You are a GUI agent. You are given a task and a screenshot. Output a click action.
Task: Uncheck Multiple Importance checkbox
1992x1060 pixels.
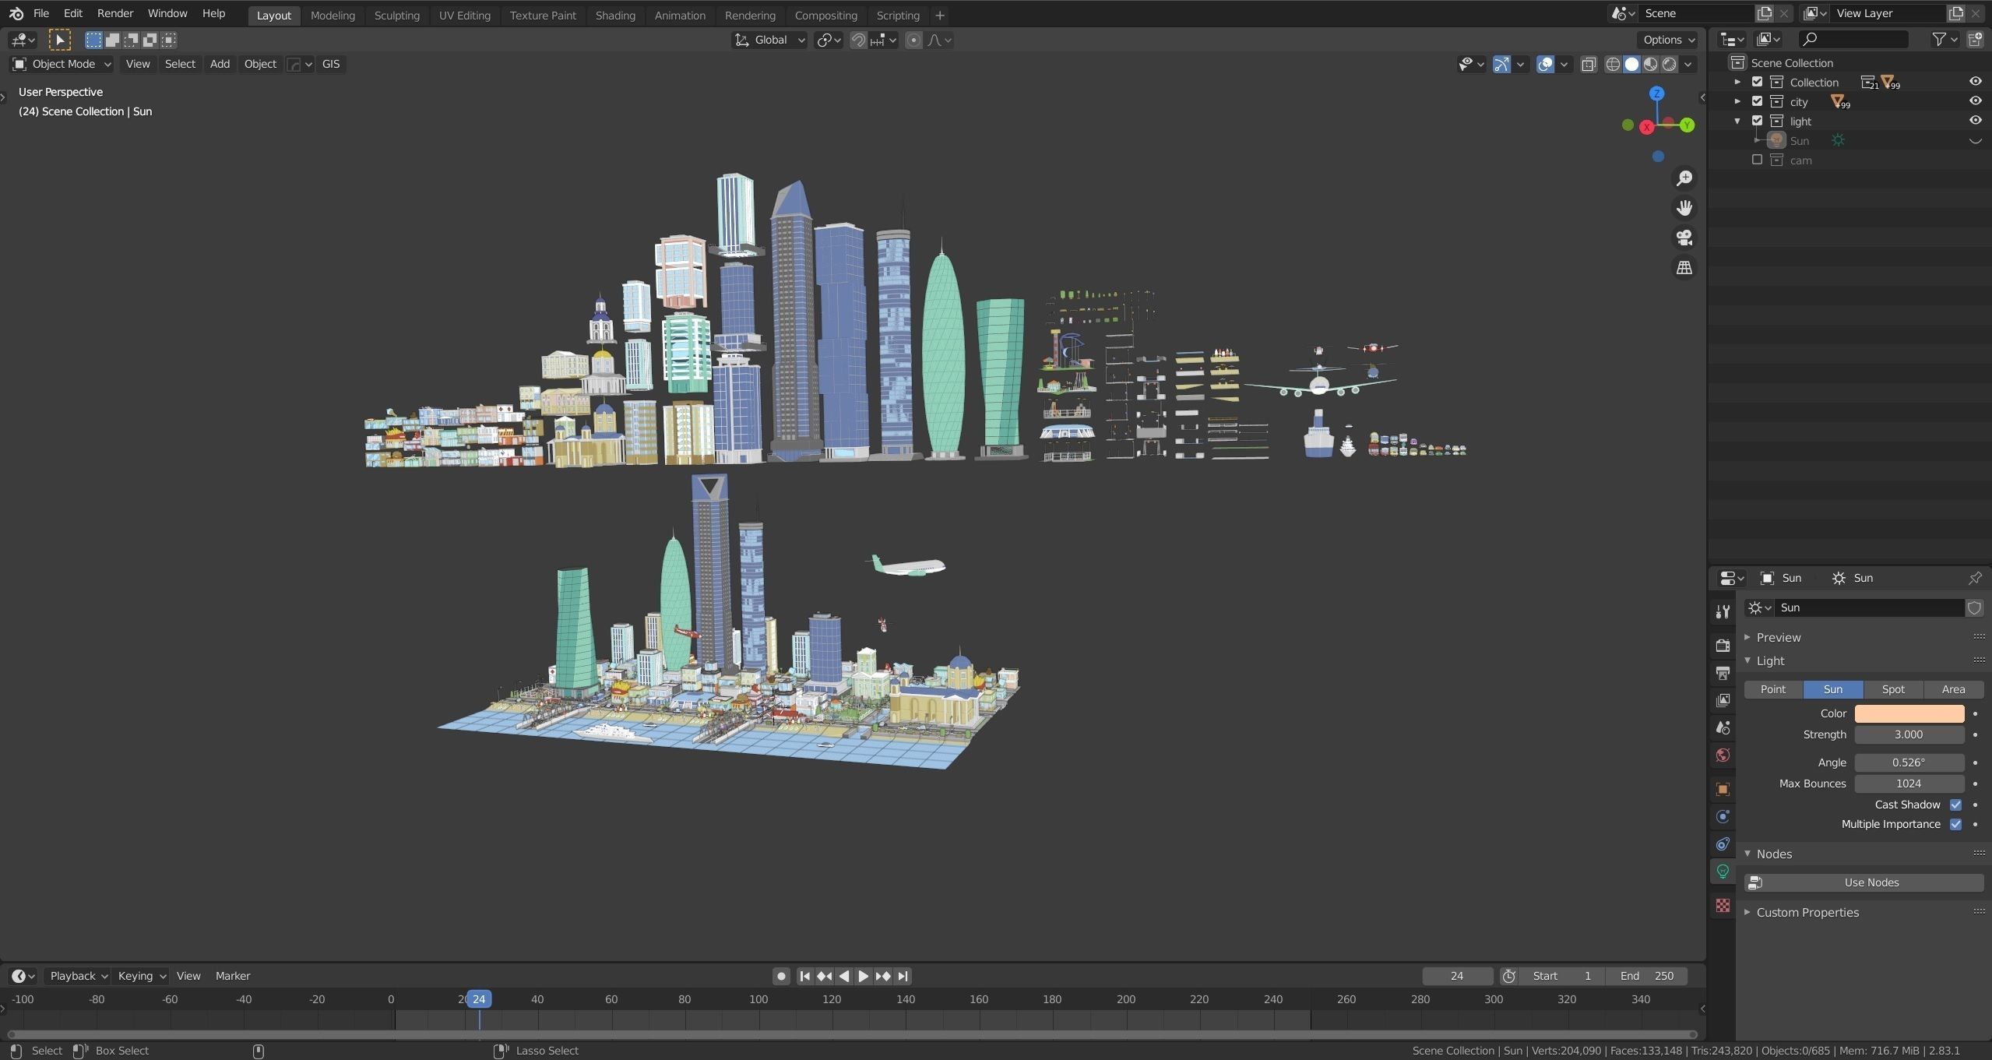[1955, 824]
